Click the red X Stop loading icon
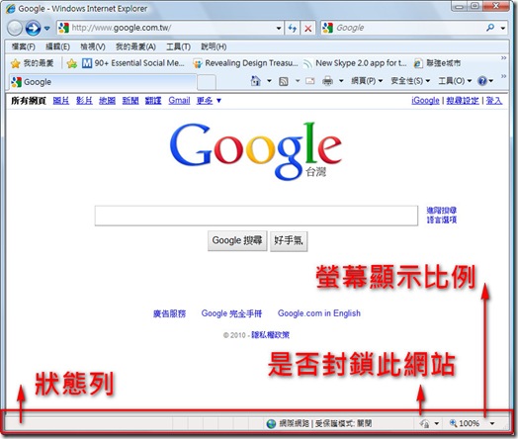The height and width of the screenshot is (439, 518). coord(307,29)
